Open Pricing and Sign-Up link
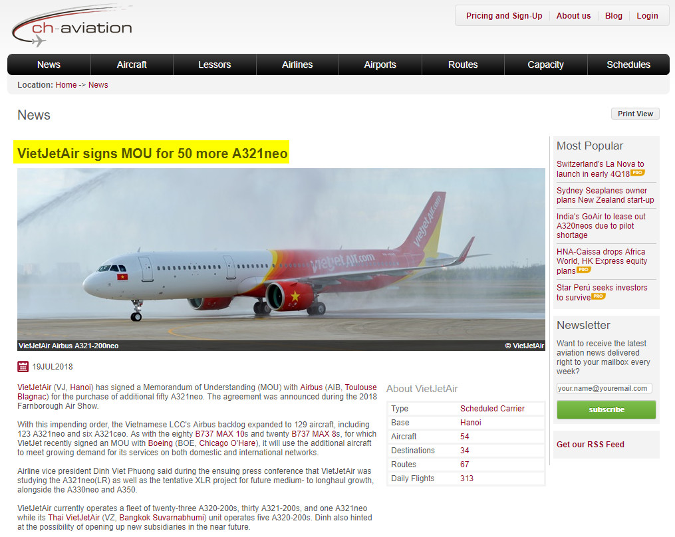This screenshot has width=675, height=537. pyautogui.click(x=504, y=16)
